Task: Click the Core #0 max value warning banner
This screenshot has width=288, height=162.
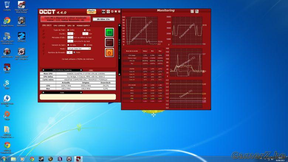Action: 66,19
